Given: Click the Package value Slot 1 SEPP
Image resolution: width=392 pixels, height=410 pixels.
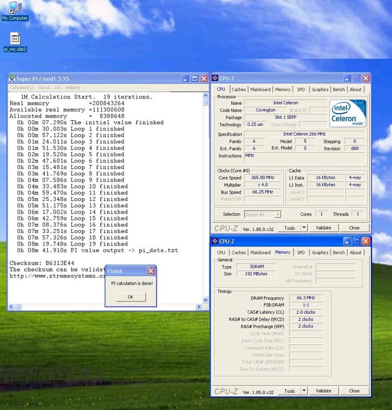Looking at the screenshot, I should point(286,117).
